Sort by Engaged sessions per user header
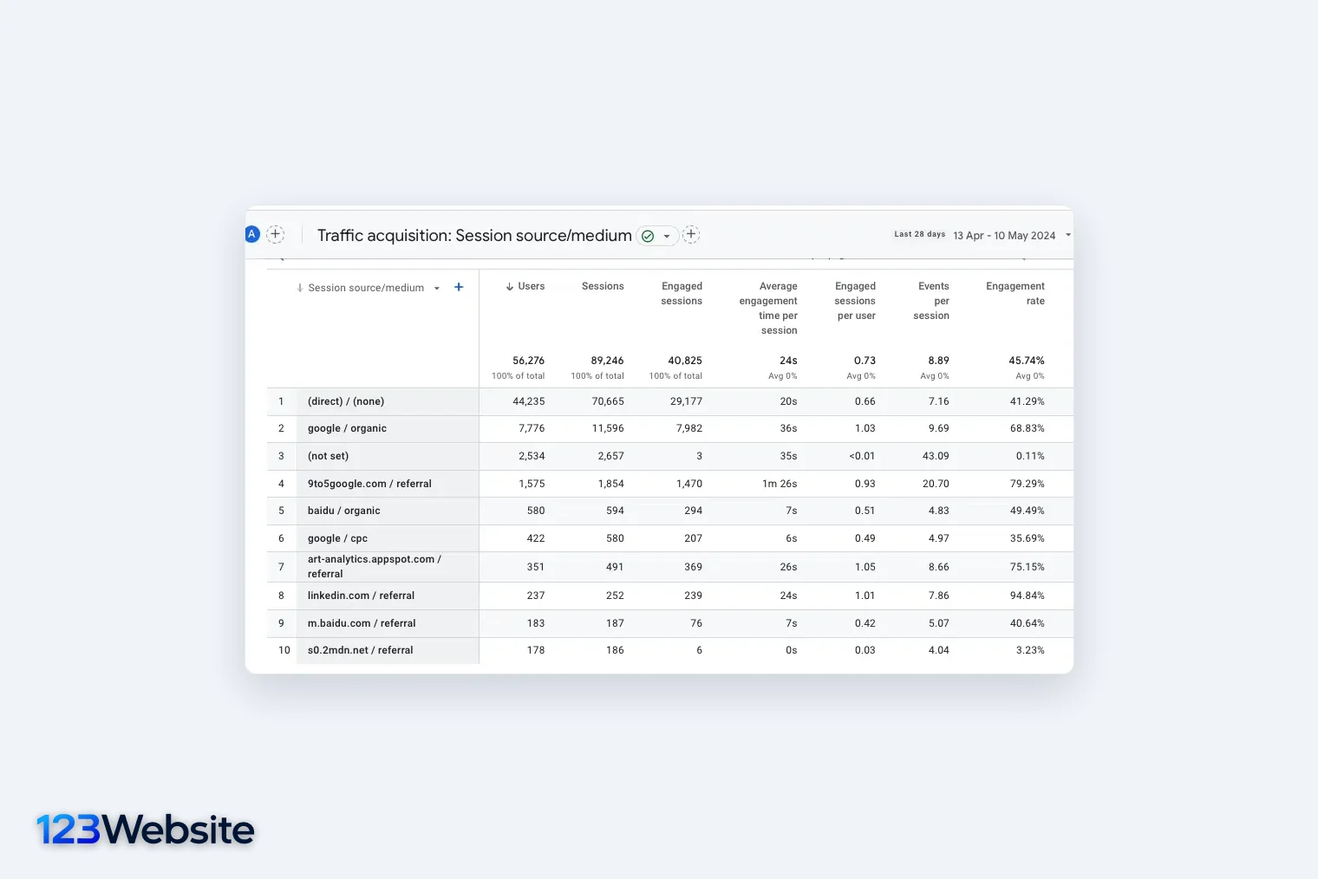The image size is (1318, 879). coord(855,301)
